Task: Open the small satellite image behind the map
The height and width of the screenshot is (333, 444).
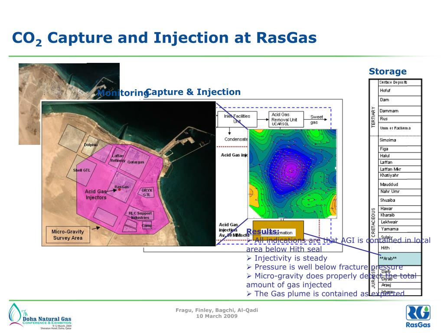Action: click(x=69, y=81)
